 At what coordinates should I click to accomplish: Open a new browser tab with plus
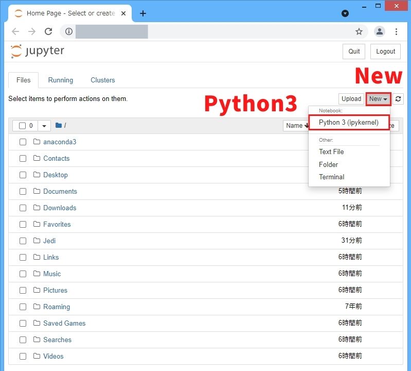coord(143,13)
